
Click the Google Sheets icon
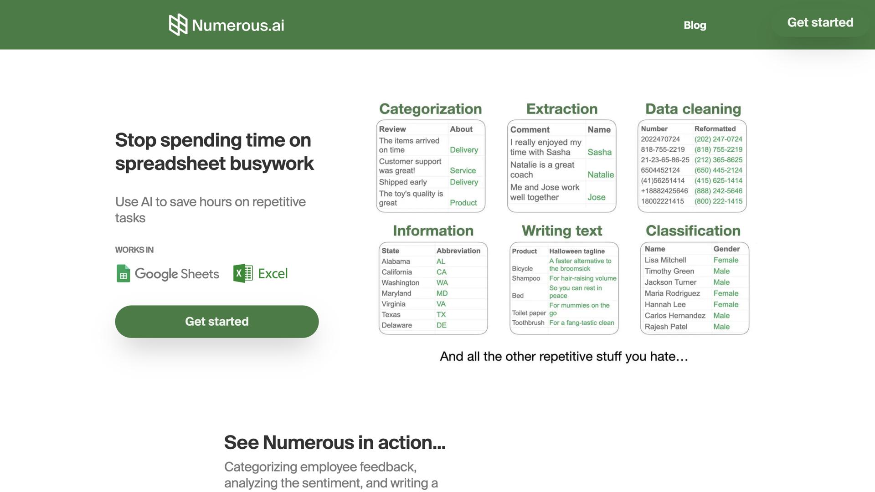tap(123, 273)
